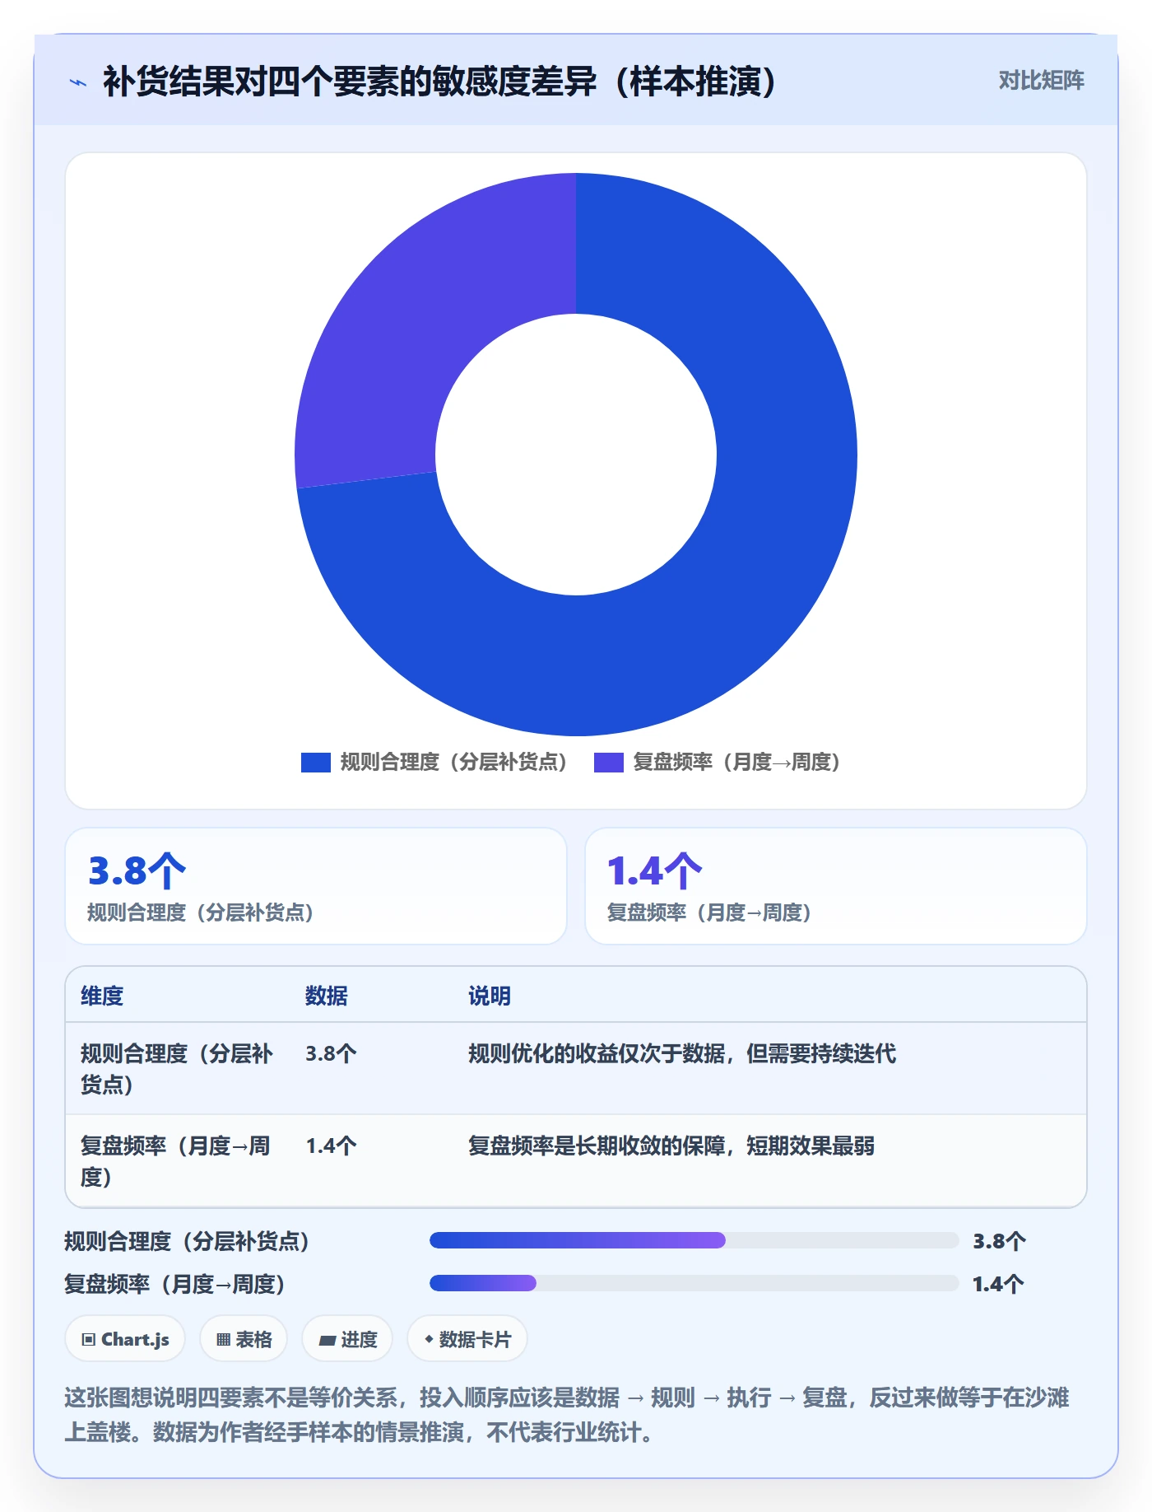
Task: Click the icon inside the Chart.js tag
Action: click(x=89, y=1340)
